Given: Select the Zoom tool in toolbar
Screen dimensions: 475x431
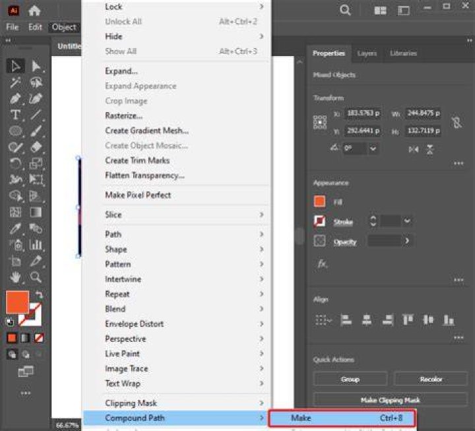Looking at the screenshot, I should click(36, 277).
